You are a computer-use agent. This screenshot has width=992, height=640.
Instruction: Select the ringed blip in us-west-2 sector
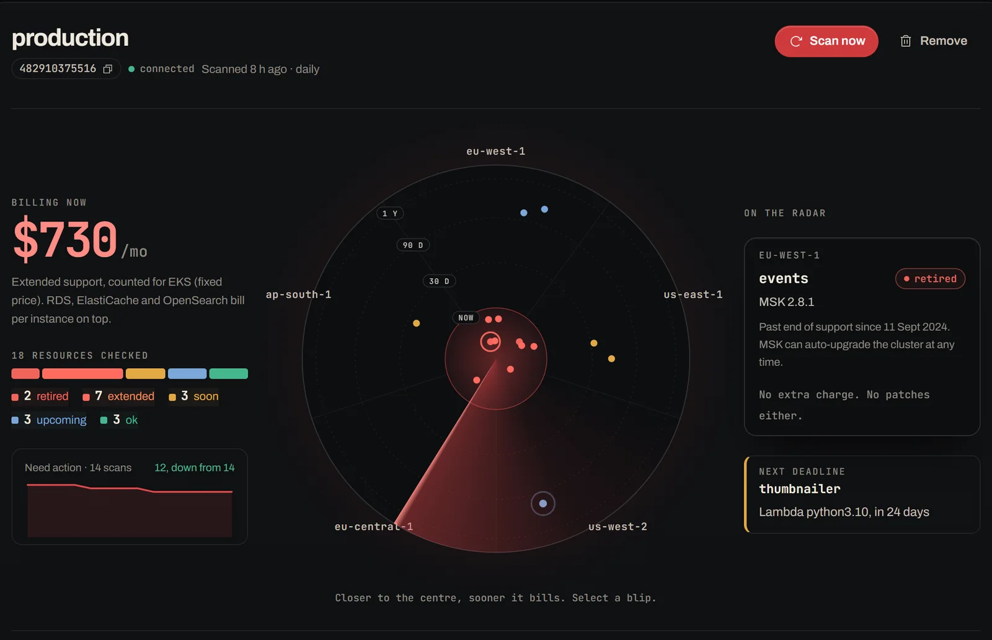click(x=543, y=504)
